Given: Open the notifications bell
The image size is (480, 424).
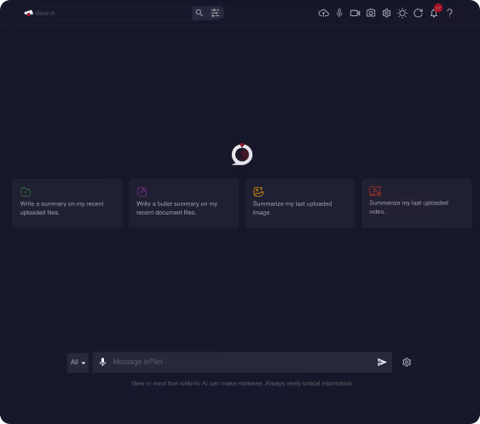Looking at the screenshot, I should point(434,13).
